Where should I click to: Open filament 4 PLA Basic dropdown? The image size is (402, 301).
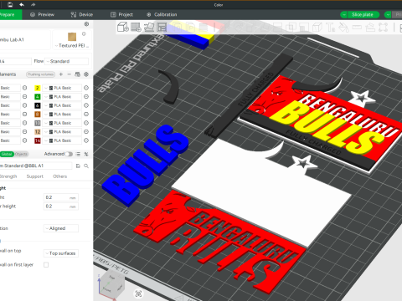click(x=62, y=97)
